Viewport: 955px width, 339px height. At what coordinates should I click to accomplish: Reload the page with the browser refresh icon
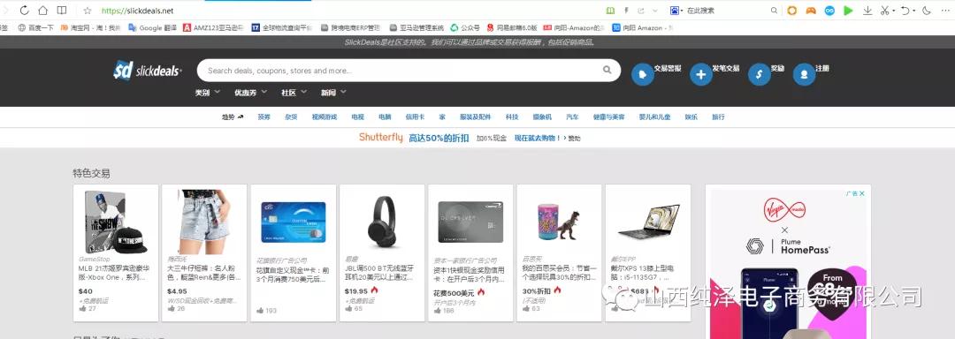25,11
